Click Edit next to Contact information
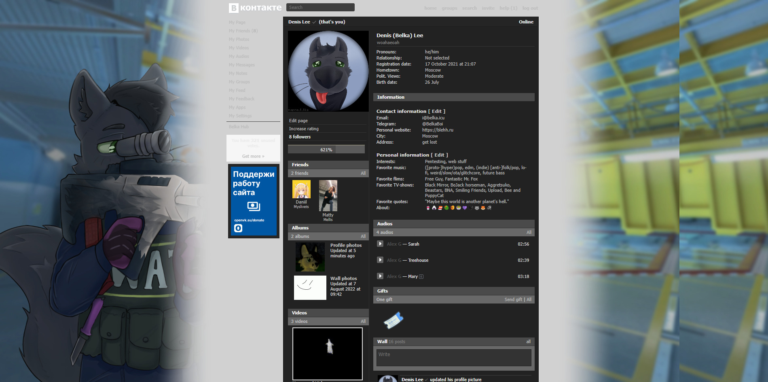This screenshot has width=768, height=382. 437,111
